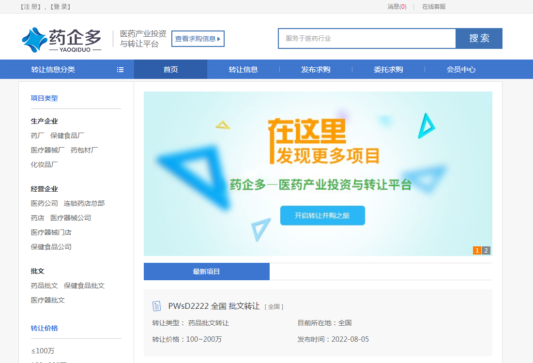Filter by 连锁药店总部 category
Screen dimensions: 533x363
pos(84,203)
